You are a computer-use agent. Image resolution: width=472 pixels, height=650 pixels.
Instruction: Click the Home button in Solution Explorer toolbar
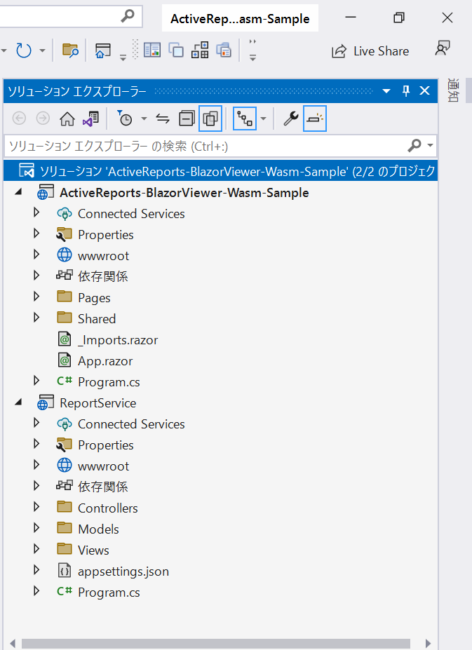(67, 119)
